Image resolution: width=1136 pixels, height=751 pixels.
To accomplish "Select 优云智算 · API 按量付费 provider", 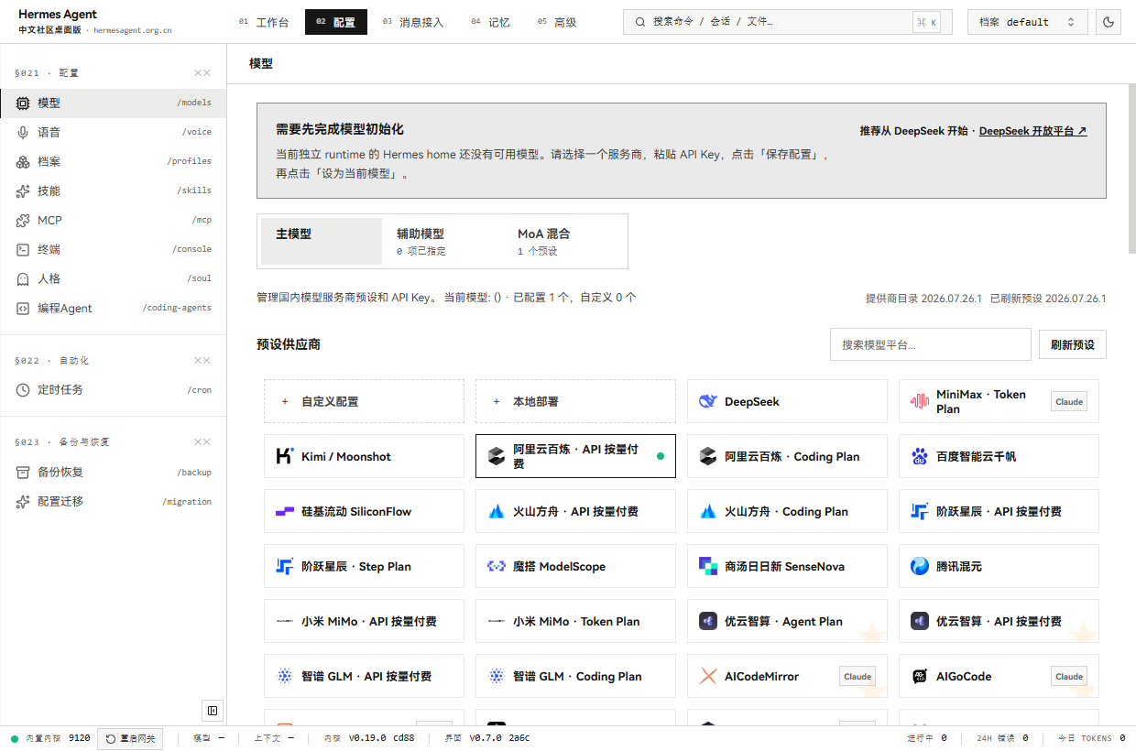I will point(999,621).
